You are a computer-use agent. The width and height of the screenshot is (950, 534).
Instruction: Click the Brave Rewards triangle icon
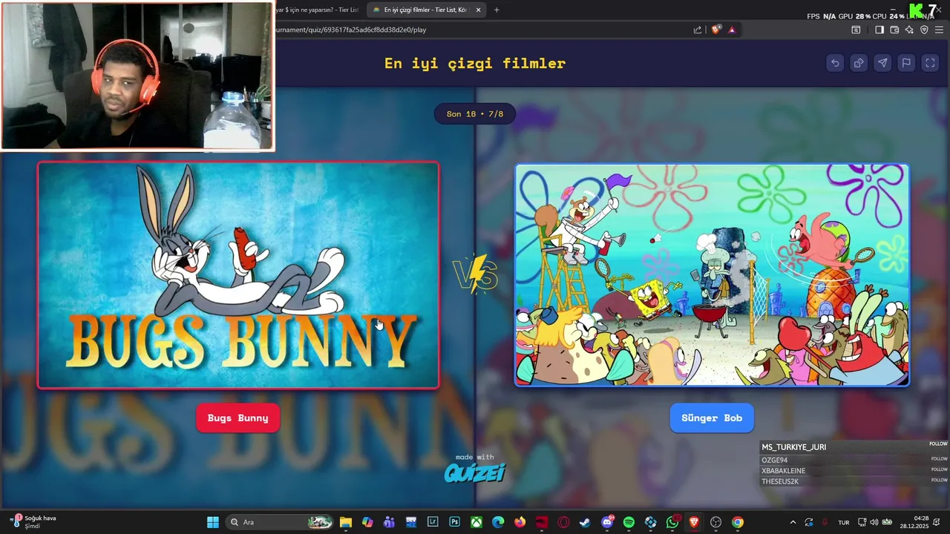tap(732, 30)
